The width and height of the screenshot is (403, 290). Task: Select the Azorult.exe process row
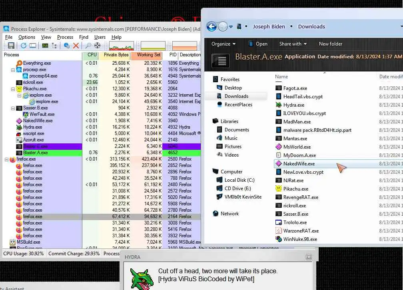102,140
